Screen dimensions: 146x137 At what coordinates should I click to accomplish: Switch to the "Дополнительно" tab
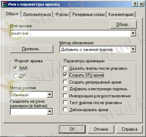pos(37,15)
